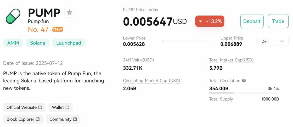The width and height of the screenshot is (293, 127).
Task: Select the Launchpad tag
Action: [x=69, y=43]
